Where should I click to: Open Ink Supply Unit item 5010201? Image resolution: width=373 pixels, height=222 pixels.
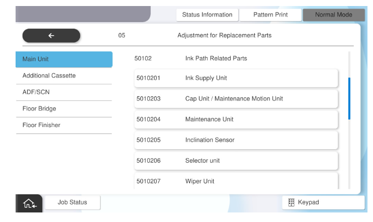[236, 78]
